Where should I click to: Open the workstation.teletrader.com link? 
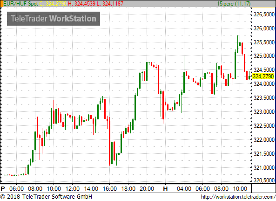(x=238, y=197)
